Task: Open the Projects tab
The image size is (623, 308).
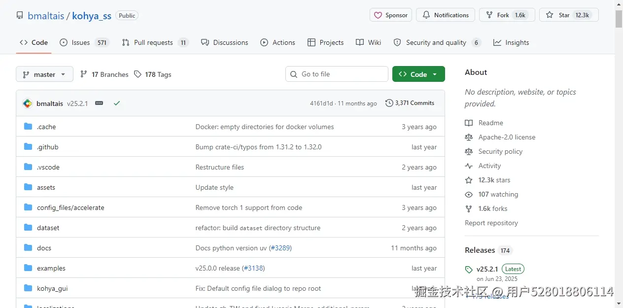Action: pyautogui.click(x=325, y=42)
